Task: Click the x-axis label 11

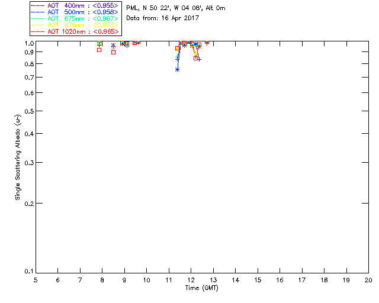Action: [169, 280]
